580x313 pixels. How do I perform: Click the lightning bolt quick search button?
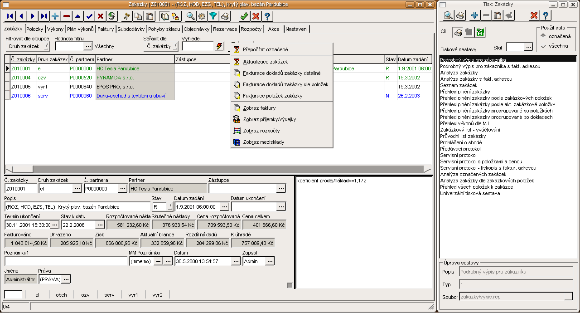coord(219,46)
